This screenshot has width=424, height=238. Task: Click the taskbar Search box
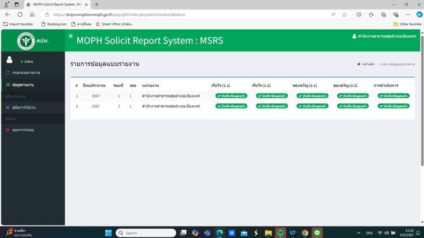tap(146, 233)
